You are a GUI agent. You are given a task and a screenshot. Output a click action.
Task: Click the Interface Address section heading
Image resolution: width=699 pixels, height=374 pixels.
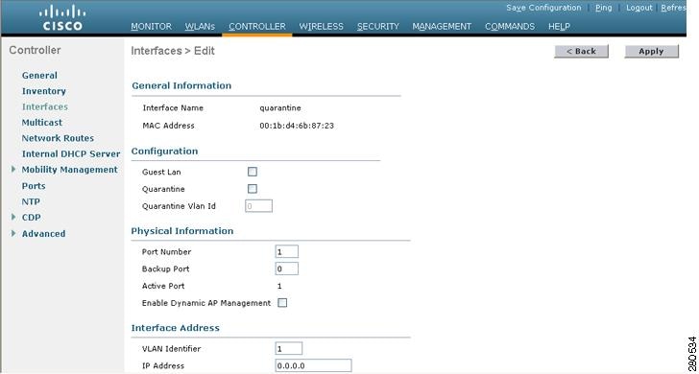pos(175,328)
